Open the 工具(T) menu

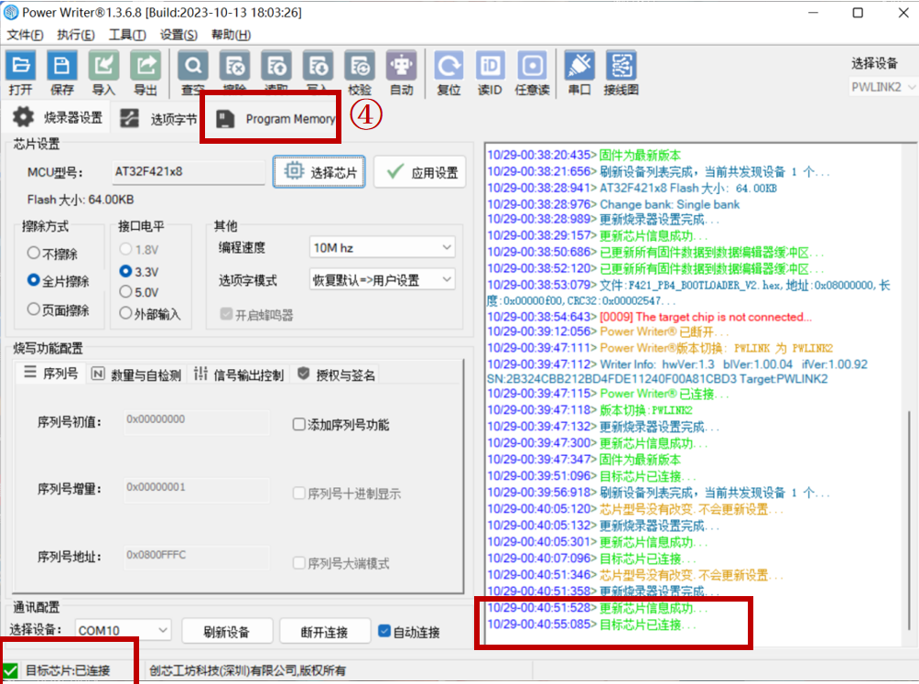coord(127,35)
